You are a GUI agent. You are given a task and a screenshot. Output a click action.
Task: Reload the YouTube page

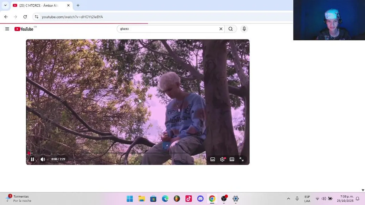pyautogui.click(x=25, y=17)
